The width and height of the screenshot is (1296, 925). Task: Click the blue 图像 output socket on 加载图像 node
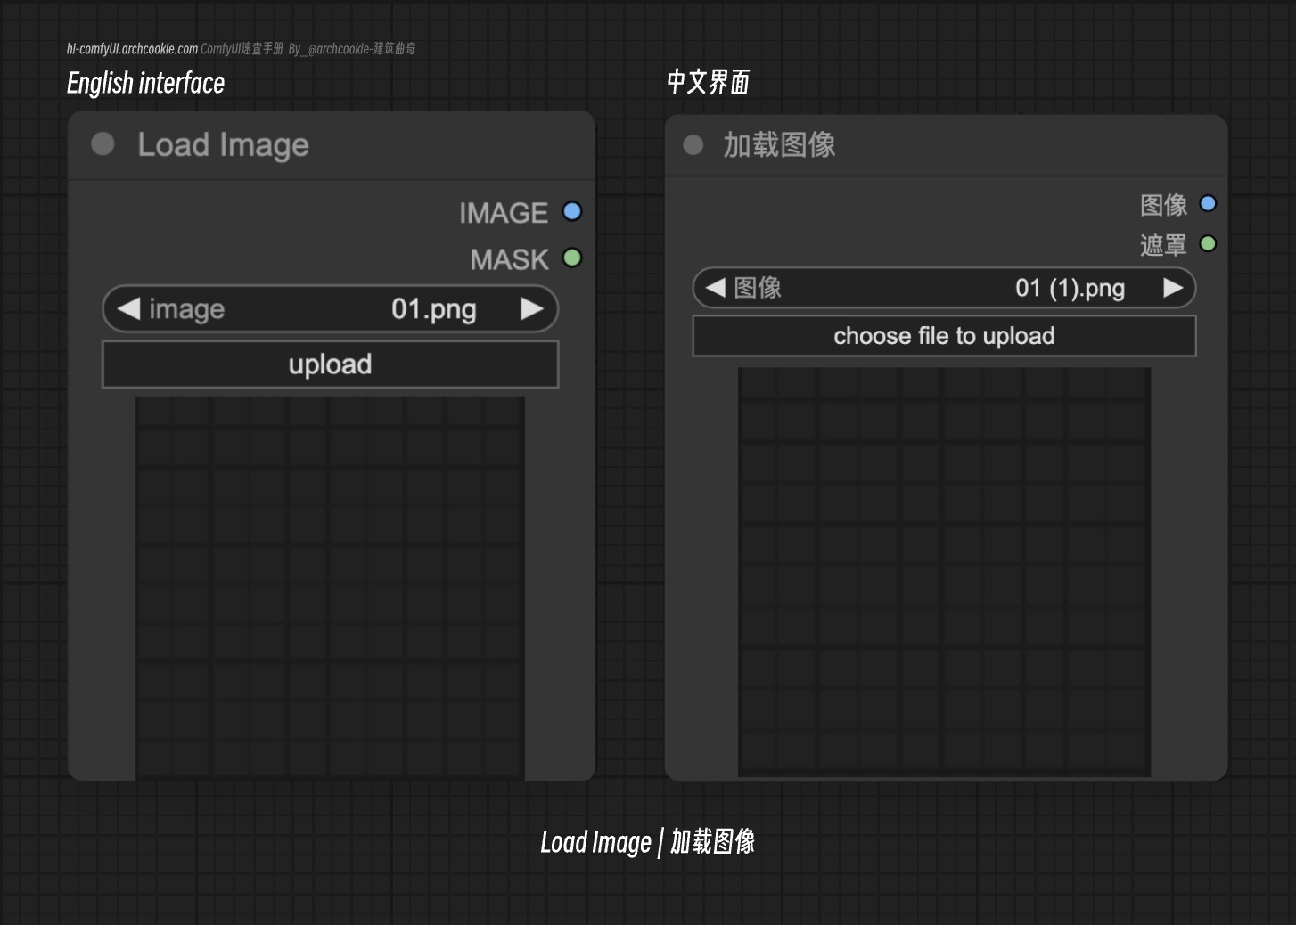tap(1208, 204)
